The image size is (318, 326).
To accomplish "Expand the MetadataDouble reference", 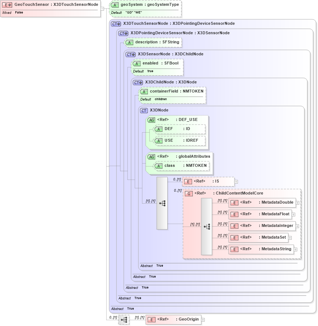I will (x=298, y=203).
